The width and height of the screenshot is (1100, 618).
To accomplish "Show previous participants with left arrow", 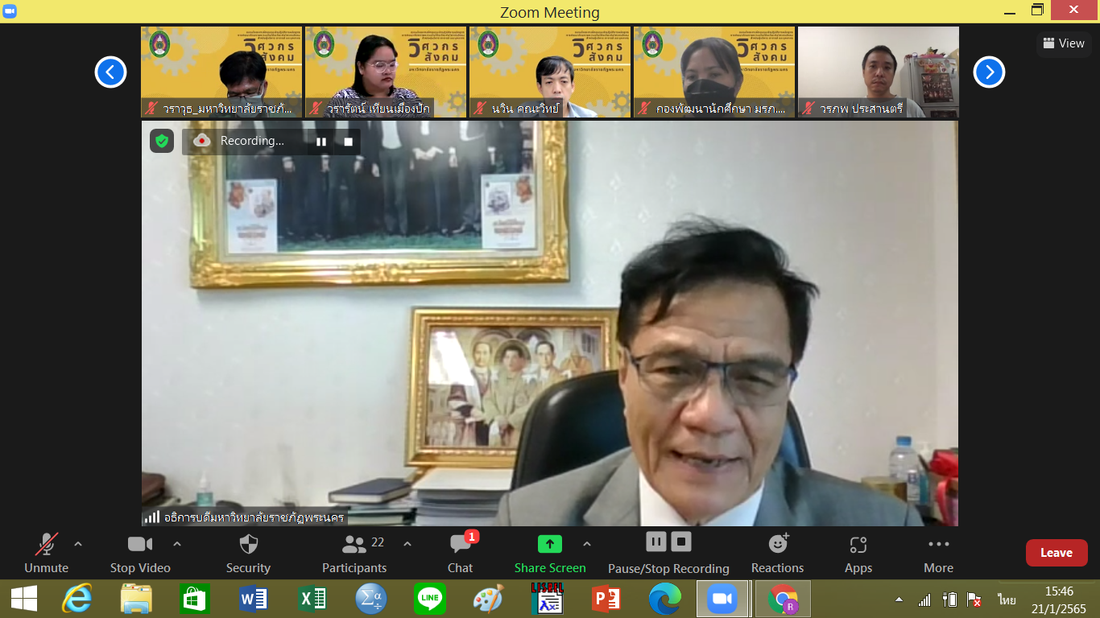I will click(110, 72).
